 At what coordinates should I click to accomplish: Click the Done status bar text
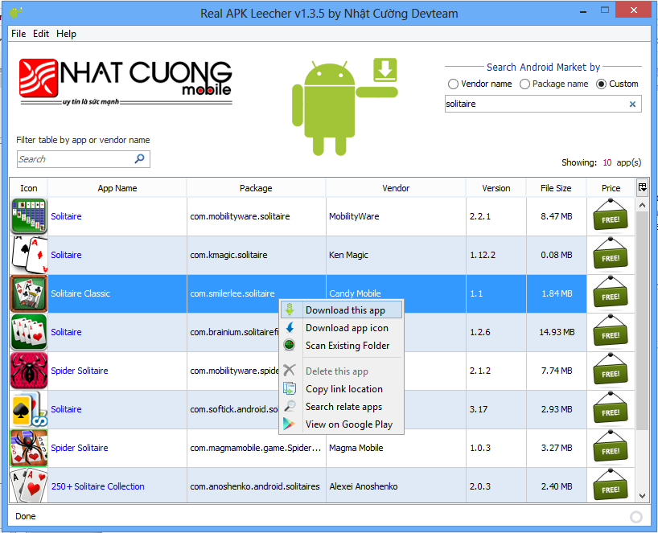tap(26, 516)
